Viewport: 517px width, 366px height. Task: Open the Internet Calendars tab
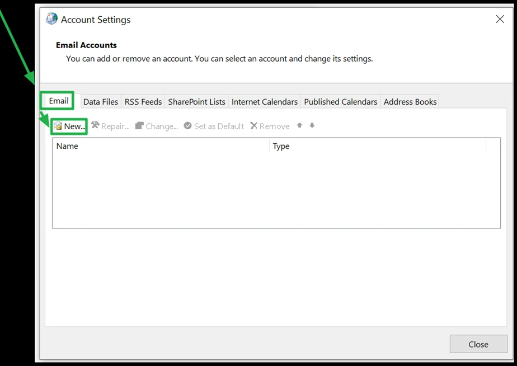[265, 102]
